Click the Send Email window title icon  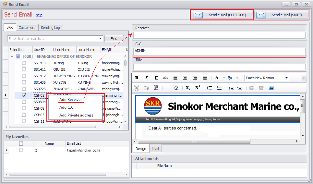[x=5, y=4]
